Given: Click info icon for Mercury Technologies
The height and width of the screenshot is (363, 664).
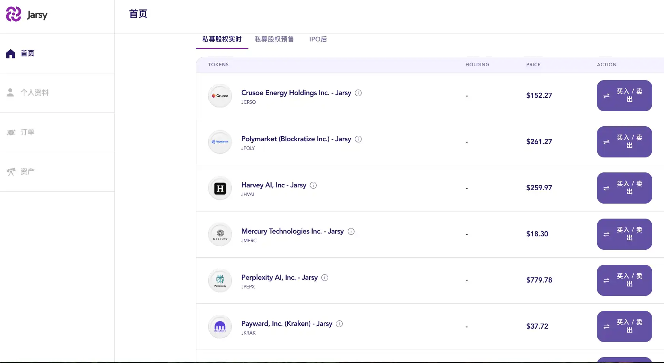Looking at the screenshot, I should click(351, 232).
